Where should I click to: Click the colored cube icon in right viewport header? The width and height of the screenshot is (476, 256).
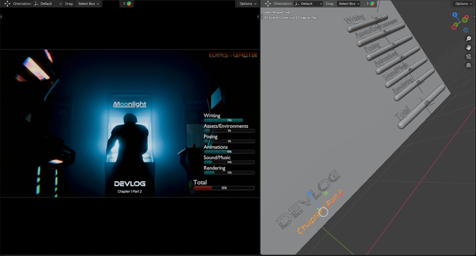(x=372, y=3)
